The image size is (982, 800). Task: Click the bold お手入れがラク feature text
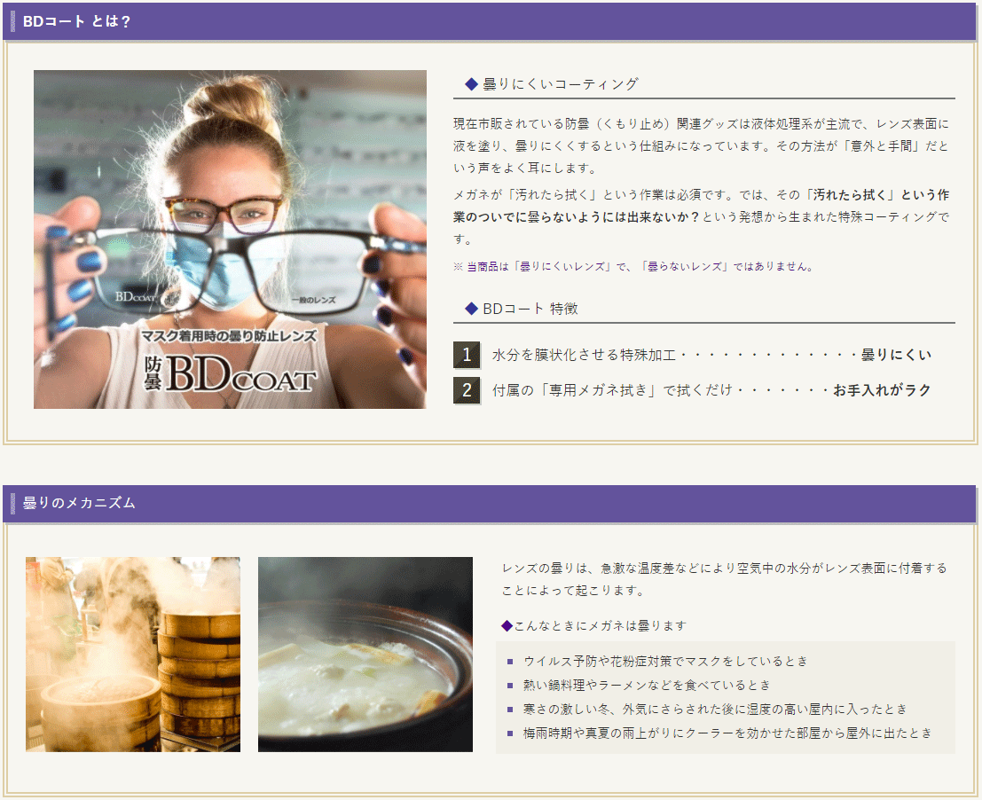(x=882, y=390)
